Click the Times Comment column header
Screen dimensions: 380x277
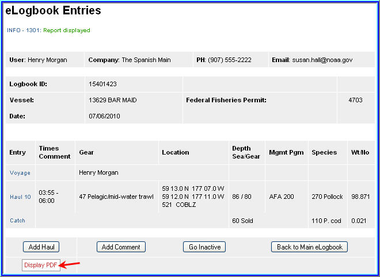point(55,152)
